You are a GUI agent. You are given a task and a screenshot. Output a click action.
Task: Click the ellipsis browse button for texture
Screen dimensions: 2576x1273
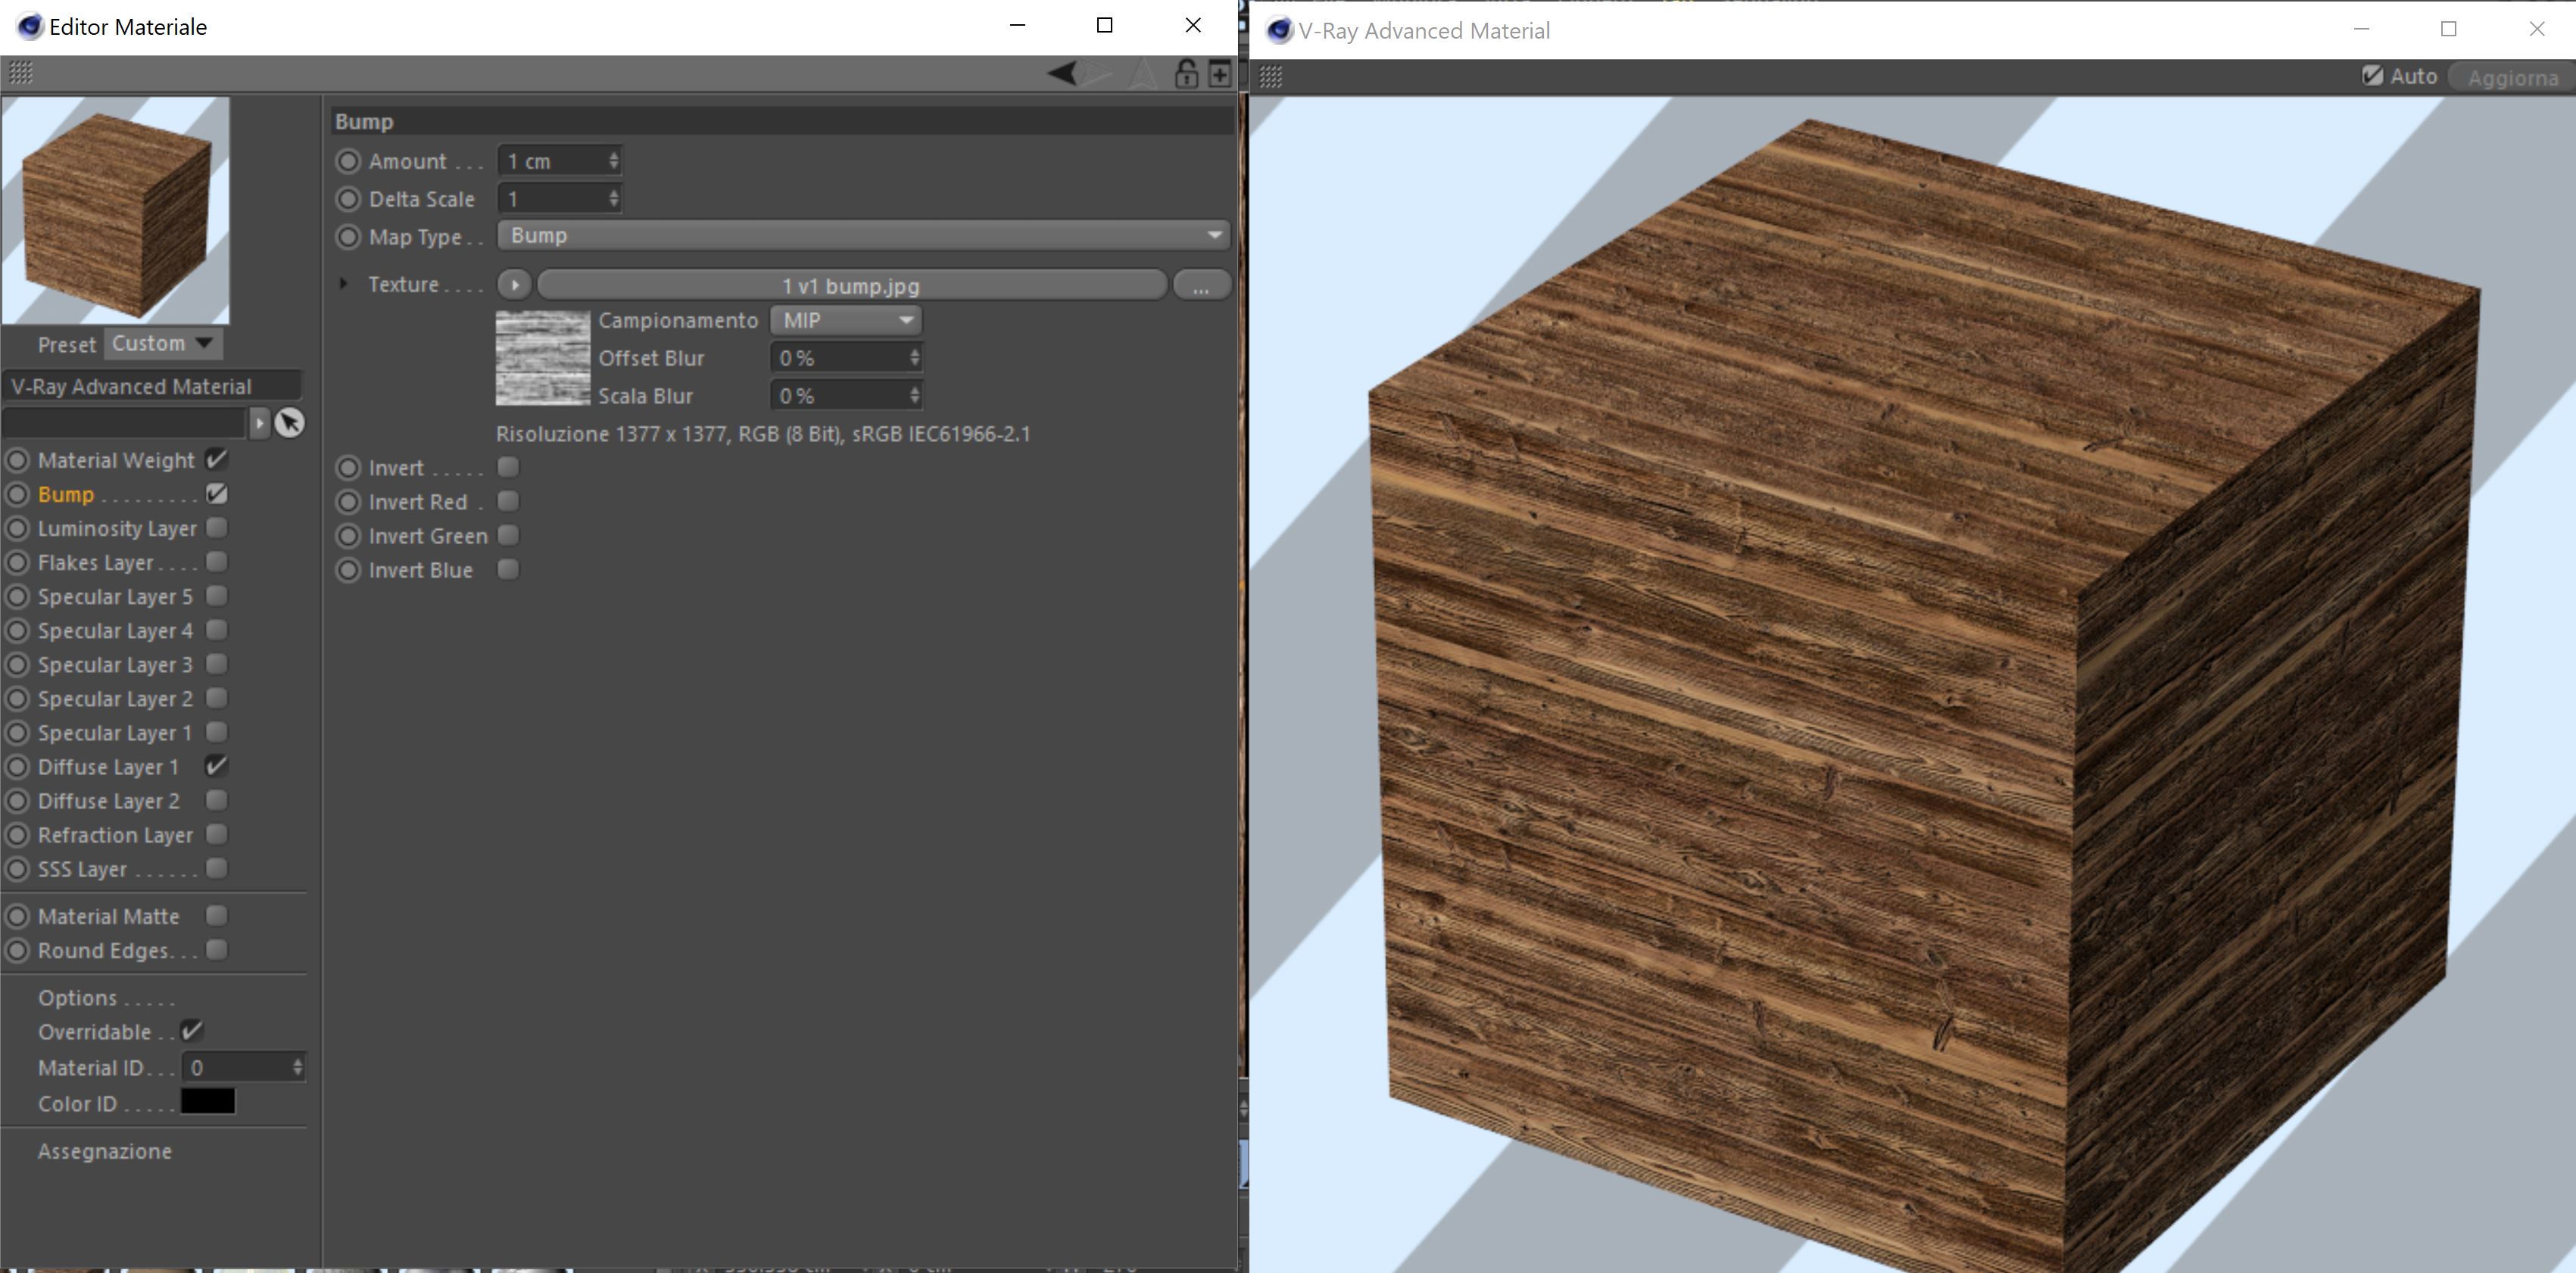pos(1200,286)
